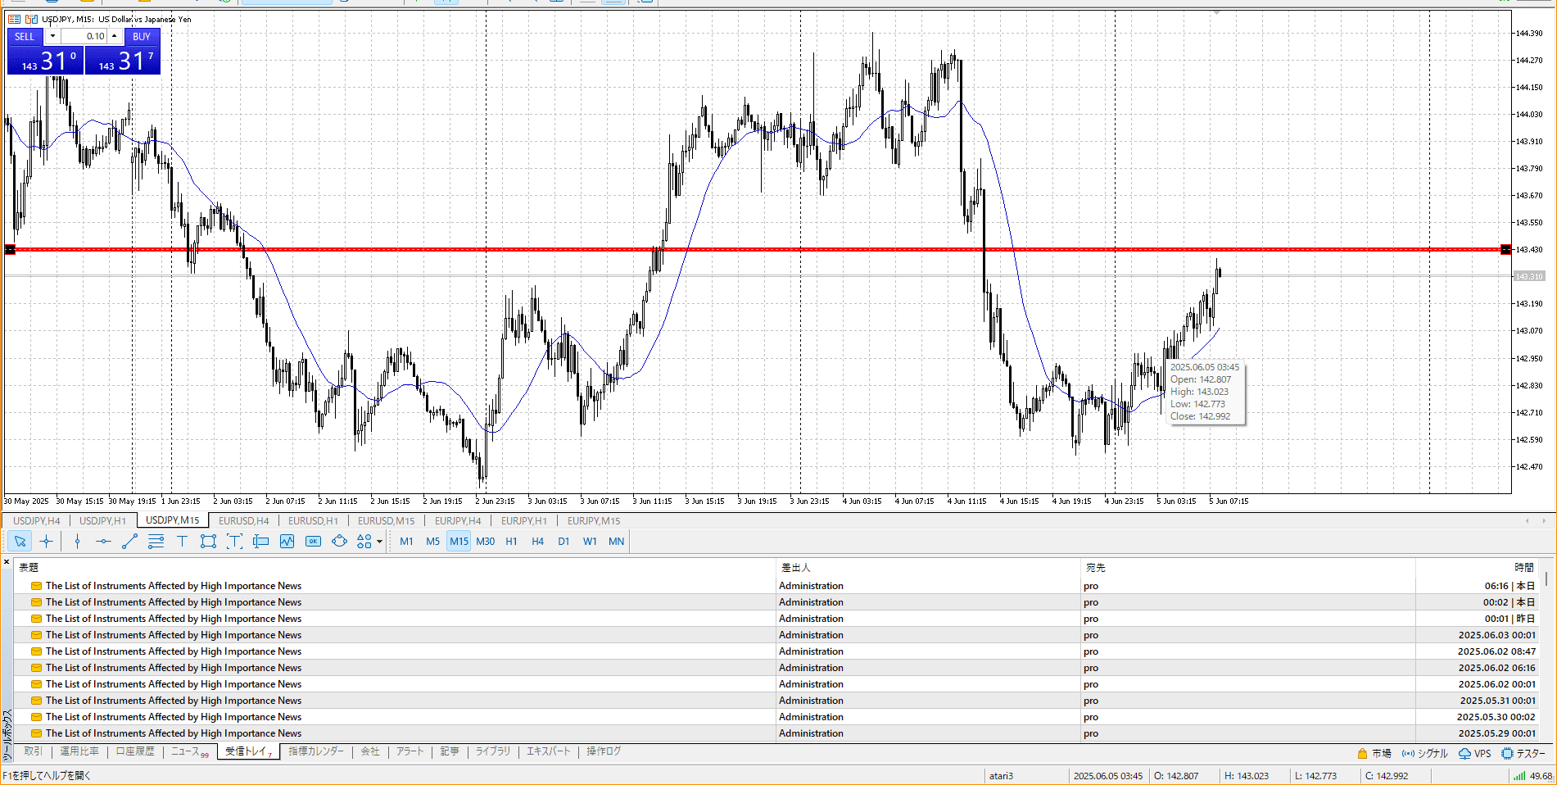The width and height of the screenshot is (1557, 785).
Task: Select the rectangle shape tool
Action: (208, 542)
